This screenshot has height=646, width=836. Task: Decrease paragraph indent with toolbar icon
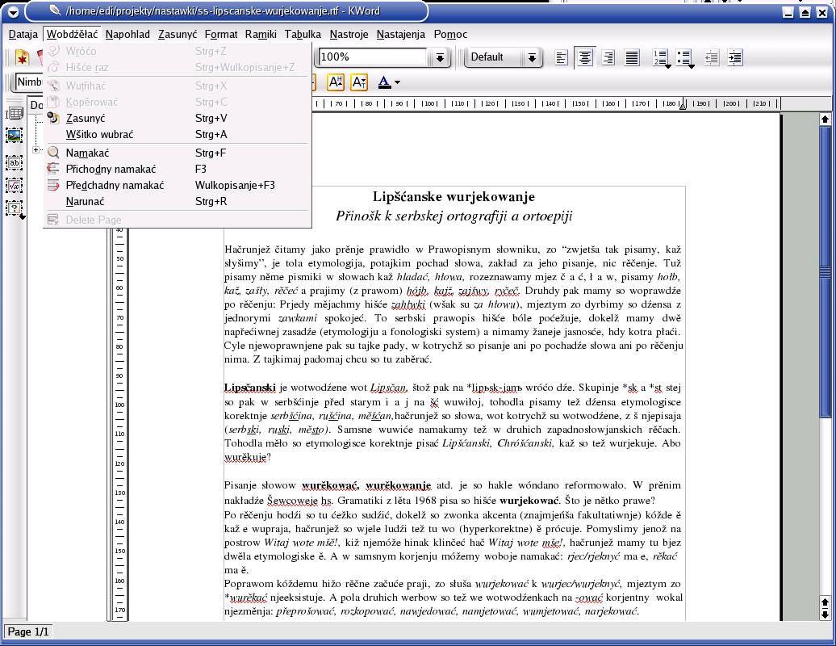point(712,57)
